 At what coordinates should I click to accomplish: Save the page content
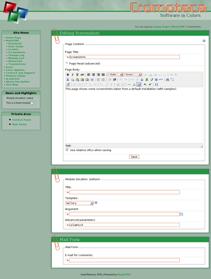pyautogui.click(x=134, y=157)
